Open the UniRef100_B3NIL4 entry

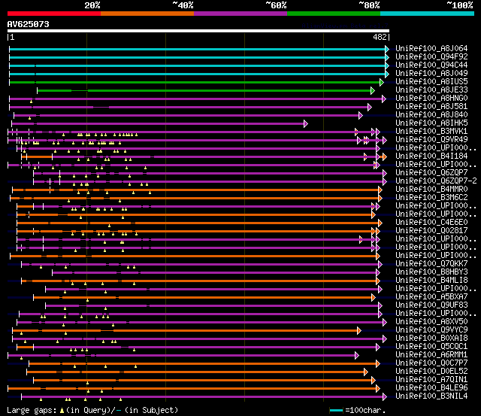[x=431, y=396]
